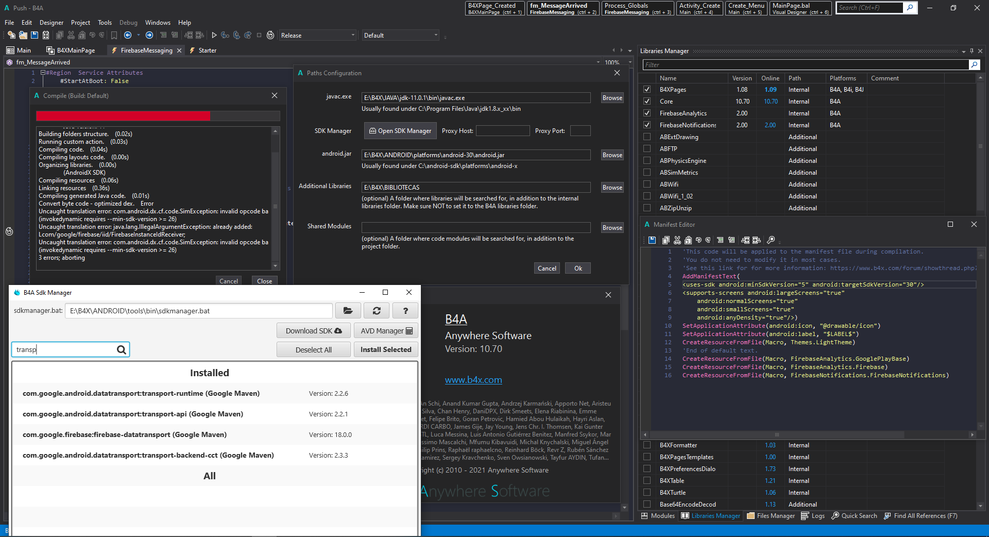Viewport: 989px width, 537px height.
Task: Open the folder browse icon beside sdkmanager.bat path
Action: tap(348, 311)
